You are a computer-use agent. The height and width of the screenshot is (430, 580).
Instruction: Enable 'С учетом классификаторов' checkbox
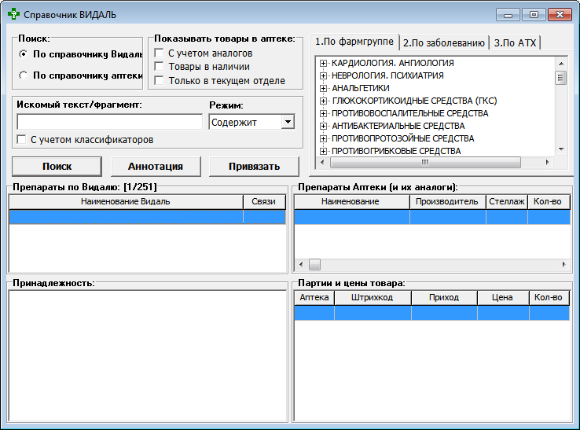click(22, 140)
